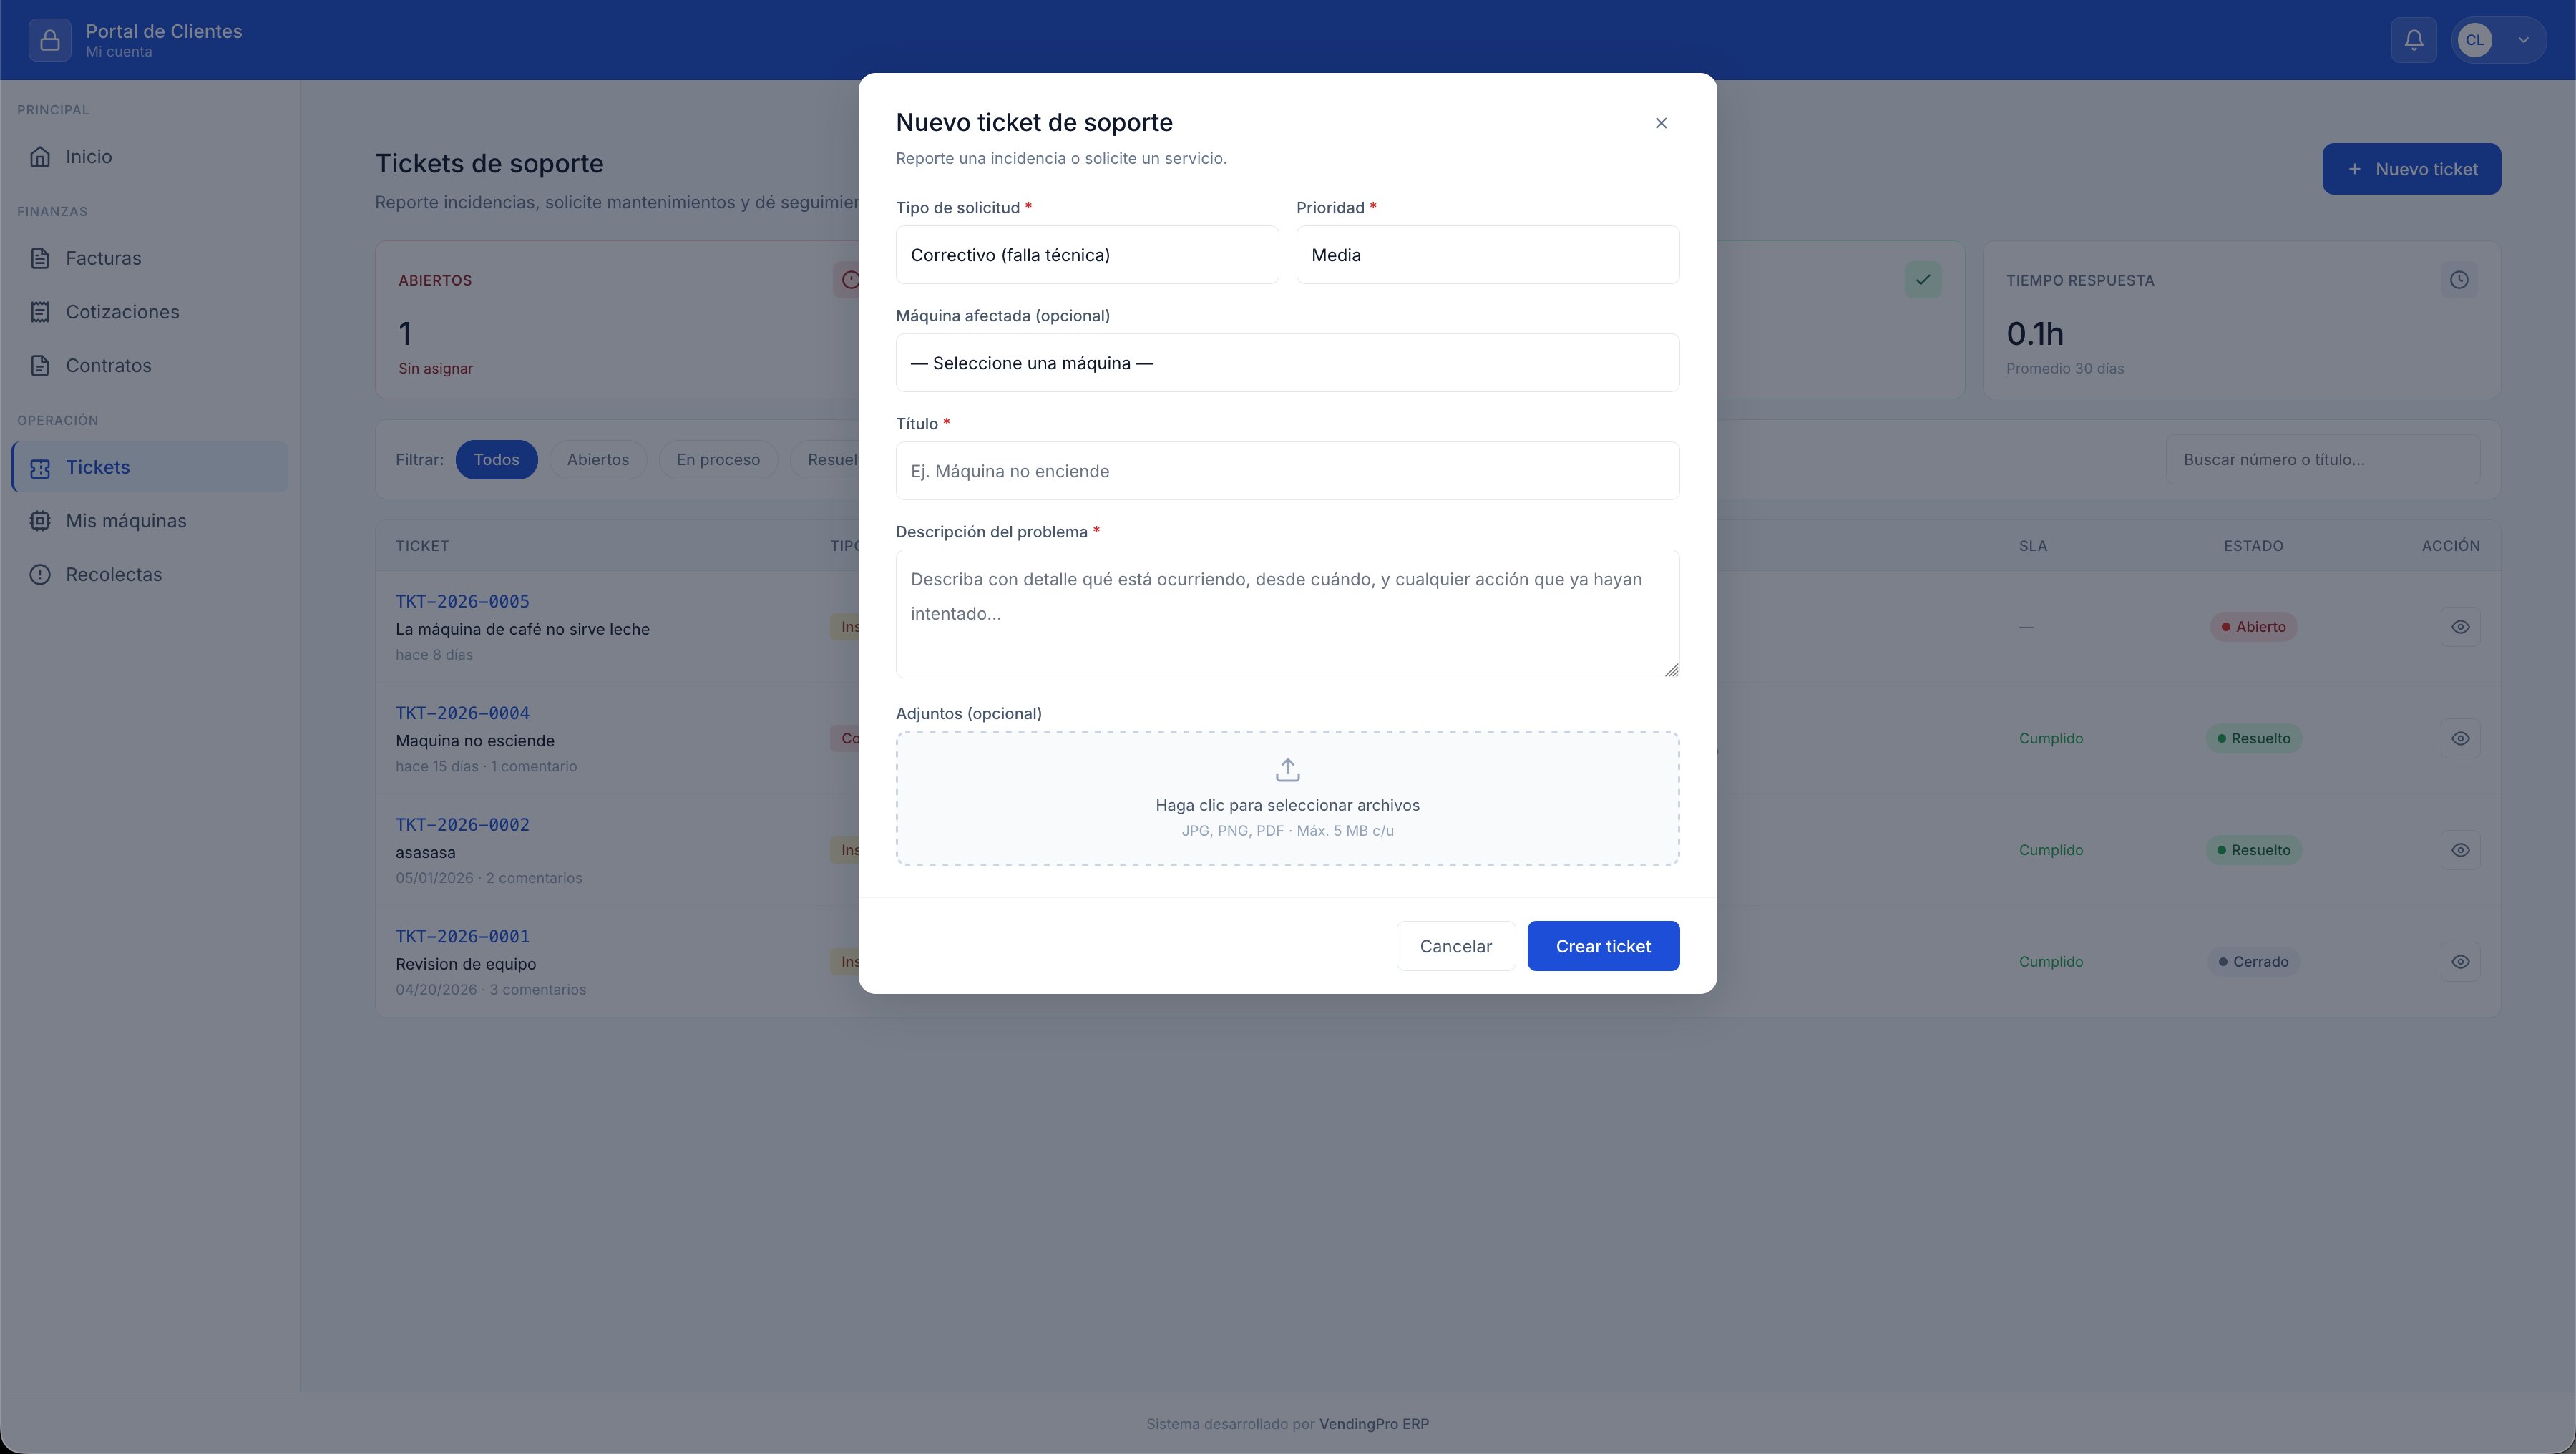The width and height of the screenshot is (2576, 1454).
Task: Select the Todos filter chip
Action: (496, 460)
